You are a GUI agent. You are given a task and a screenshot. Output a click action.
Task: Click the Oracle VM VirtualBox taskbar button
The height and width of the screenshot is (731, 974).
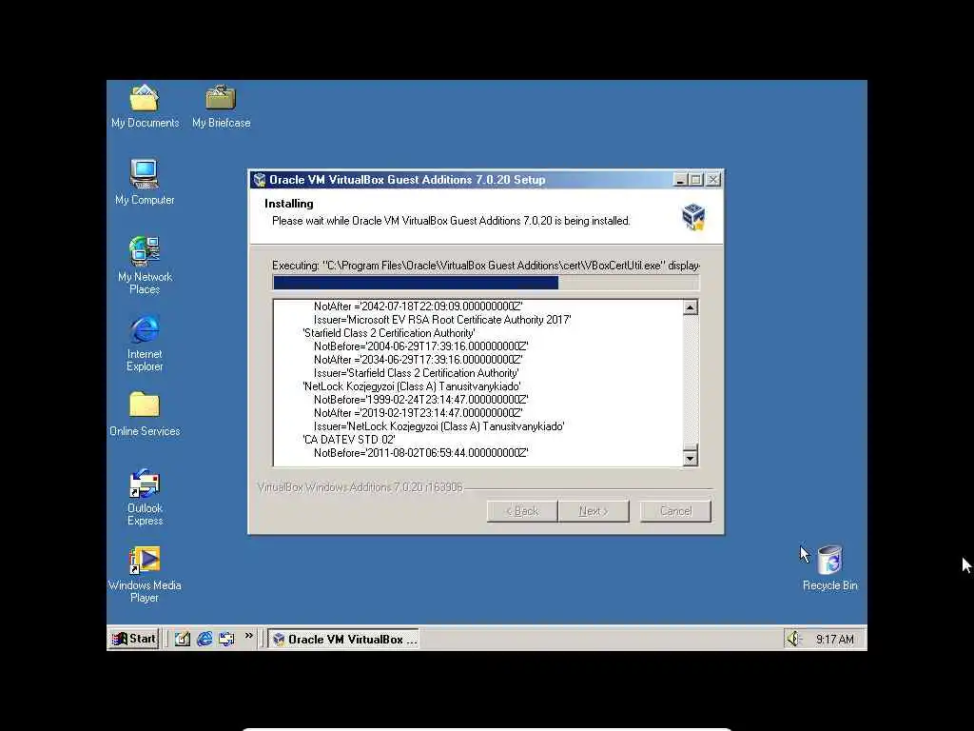[x=344, y=639]
